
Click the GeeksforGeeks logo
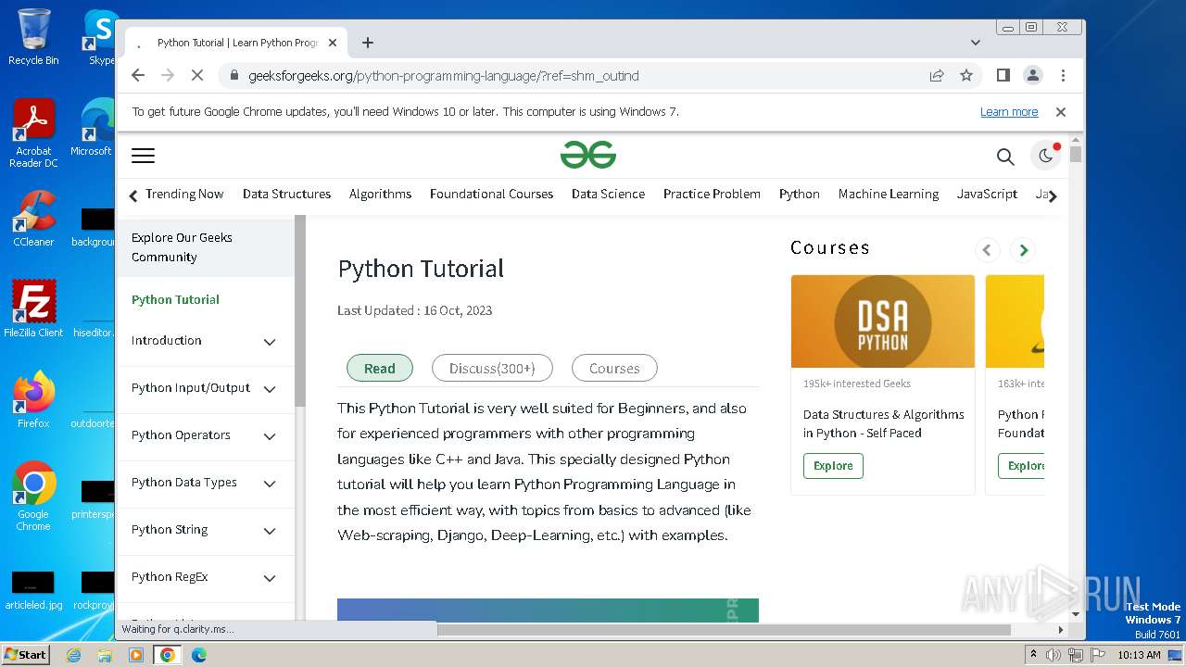click(x=588, y=156)
